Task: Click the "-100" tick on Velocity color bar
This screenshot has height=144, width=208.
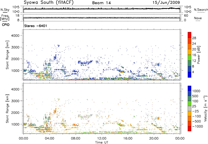Action: point(197,116)
